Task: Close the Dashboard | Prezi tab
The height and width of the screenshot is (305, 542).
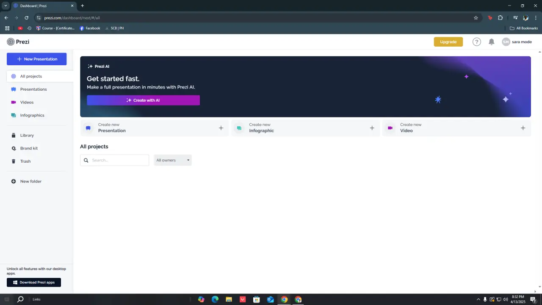Action: point(72,6)
